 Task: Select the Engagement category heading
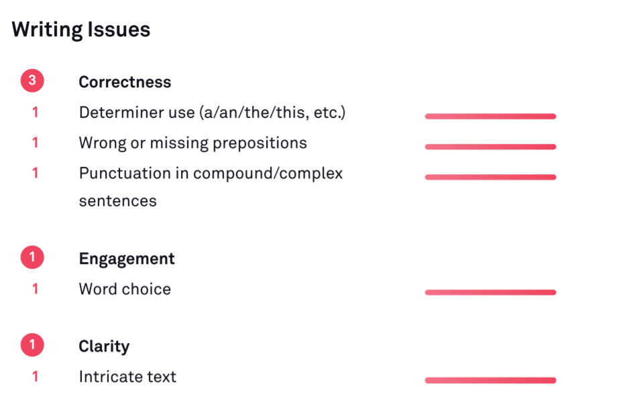127,259
